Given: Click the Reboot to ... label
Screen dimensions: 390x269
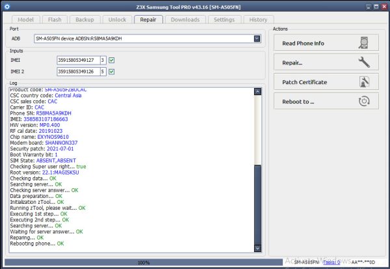Looking at the screenshot, I should point(298,102).
